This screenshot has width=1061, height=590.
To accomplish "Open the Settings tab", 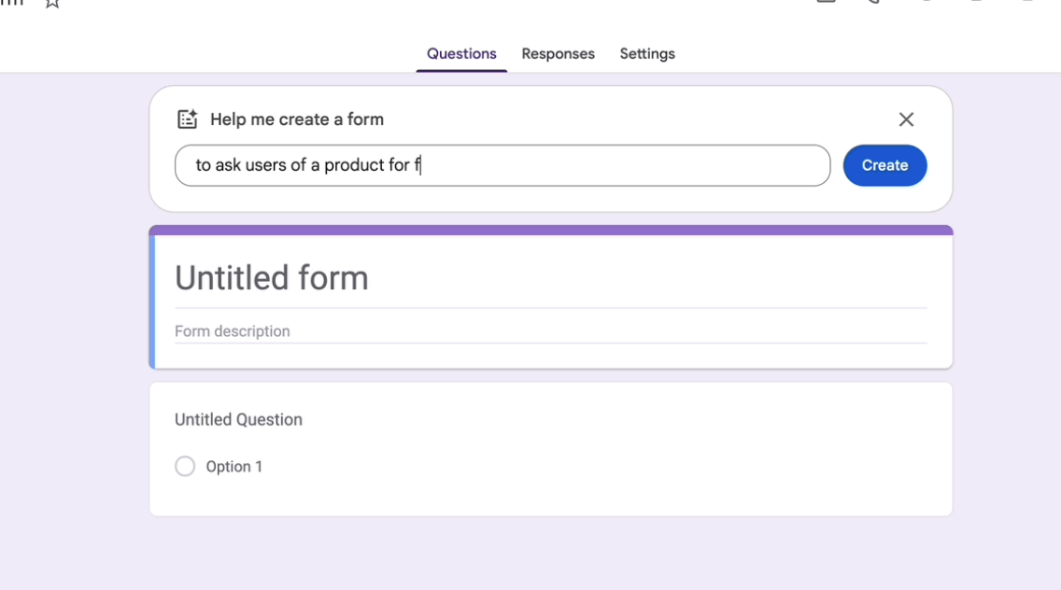I will (x=647, y=54).
